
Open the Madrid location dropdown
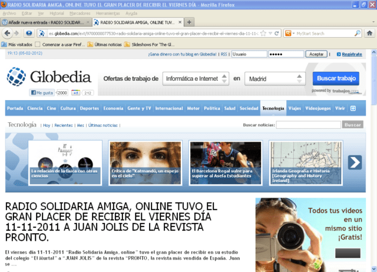(x=275, y=78)
